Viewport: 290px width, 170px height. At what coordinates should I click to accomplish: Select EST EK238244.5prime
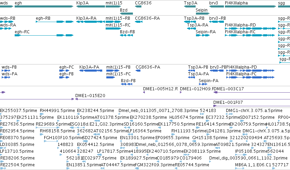[95, 111]
